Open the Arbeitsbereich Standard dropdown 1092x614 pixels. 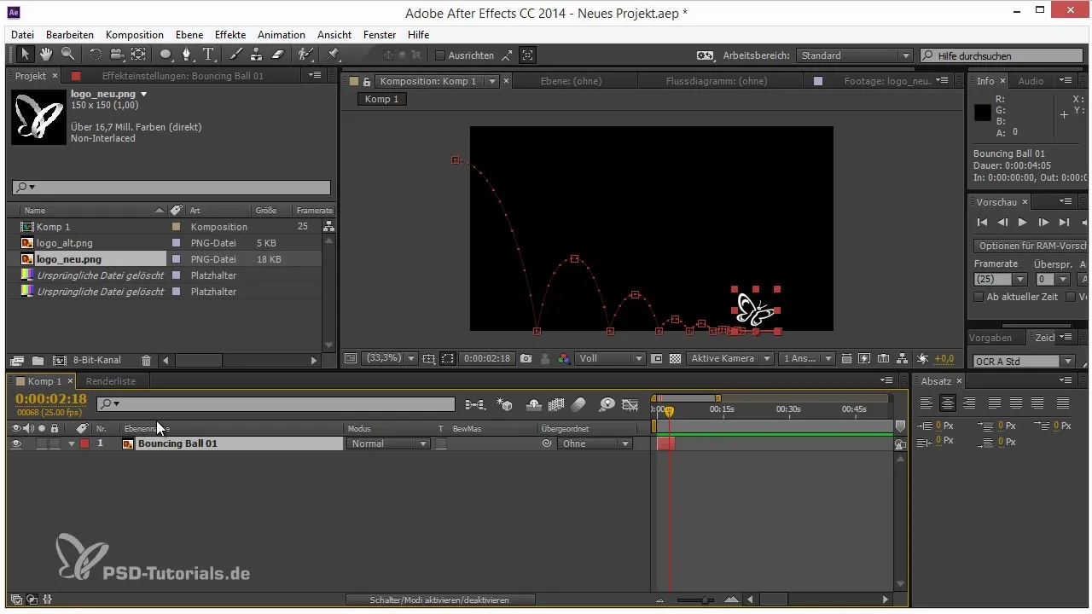point(855,55)
